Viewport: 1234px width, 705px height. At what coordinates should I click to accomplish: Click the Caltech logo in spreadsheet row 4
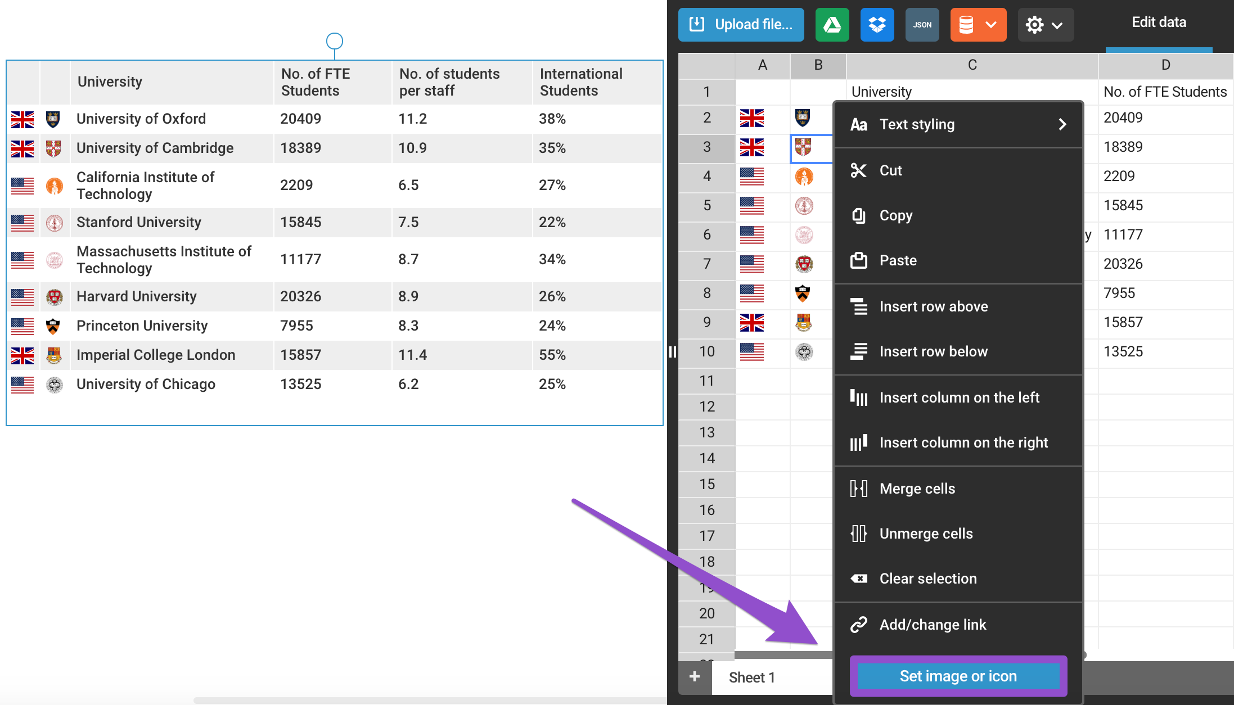click(804, 177)
